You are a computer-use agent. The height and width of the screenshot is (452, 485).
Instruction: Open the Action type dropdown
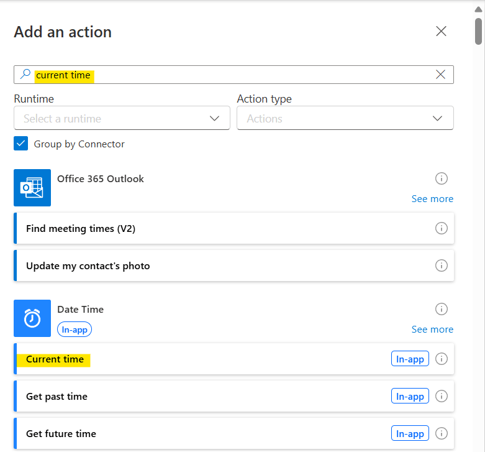click(345, 118)
